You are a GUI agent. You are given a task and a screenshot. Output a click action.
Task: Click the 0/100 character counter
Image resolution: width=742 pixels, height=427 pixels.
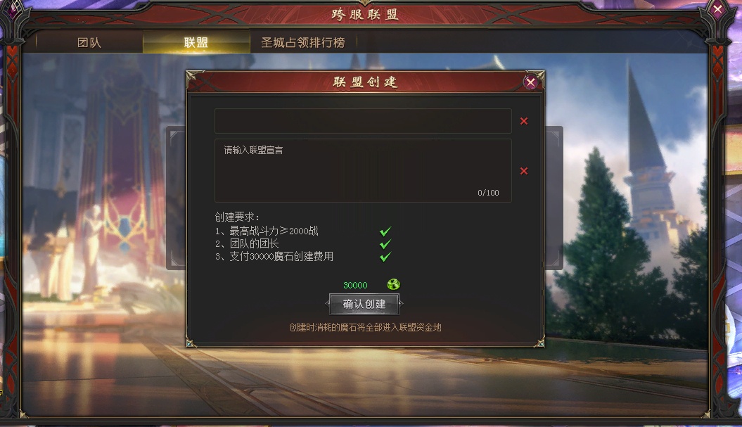click(x=488, y=193)
